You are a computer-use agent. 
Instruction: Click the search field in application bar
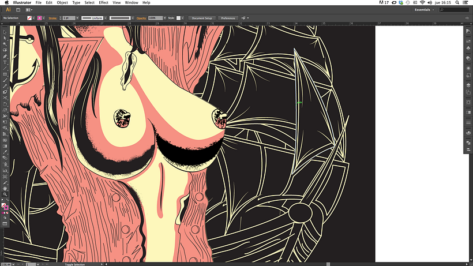pyautogui.click(x=454, y=10)
